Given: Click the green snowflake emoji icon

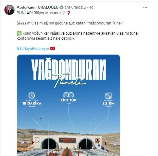Looking at the screenshot, I should [19, 33].
